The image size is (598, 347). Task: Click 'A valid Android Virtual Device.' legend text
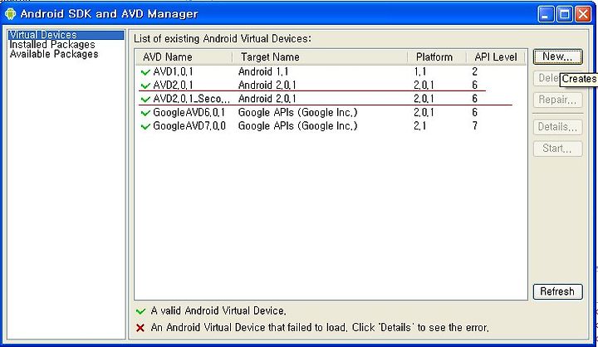click(x=218, y=311)
